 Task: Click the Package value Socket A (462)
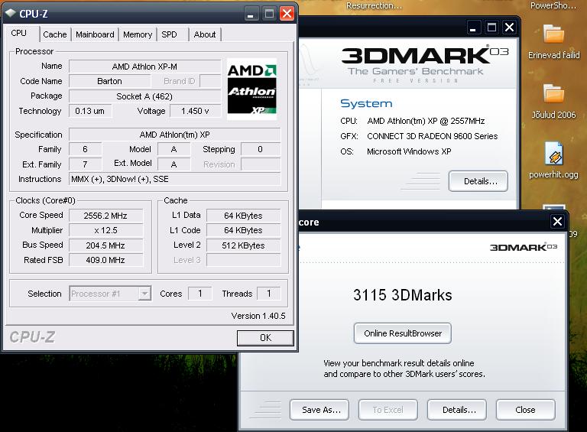click(x=144, y=96)
